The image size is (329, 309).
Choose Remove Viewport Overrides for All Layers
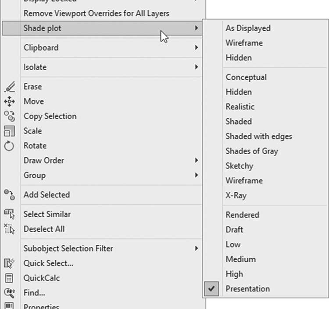pos(102,14)
